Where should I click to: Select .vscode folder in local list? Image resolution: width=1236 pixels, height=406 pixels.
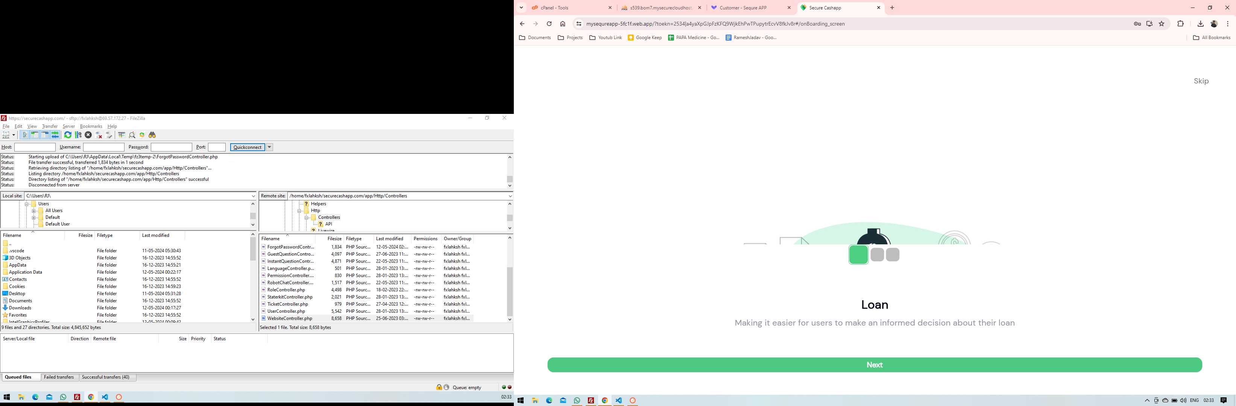point(17,251)
